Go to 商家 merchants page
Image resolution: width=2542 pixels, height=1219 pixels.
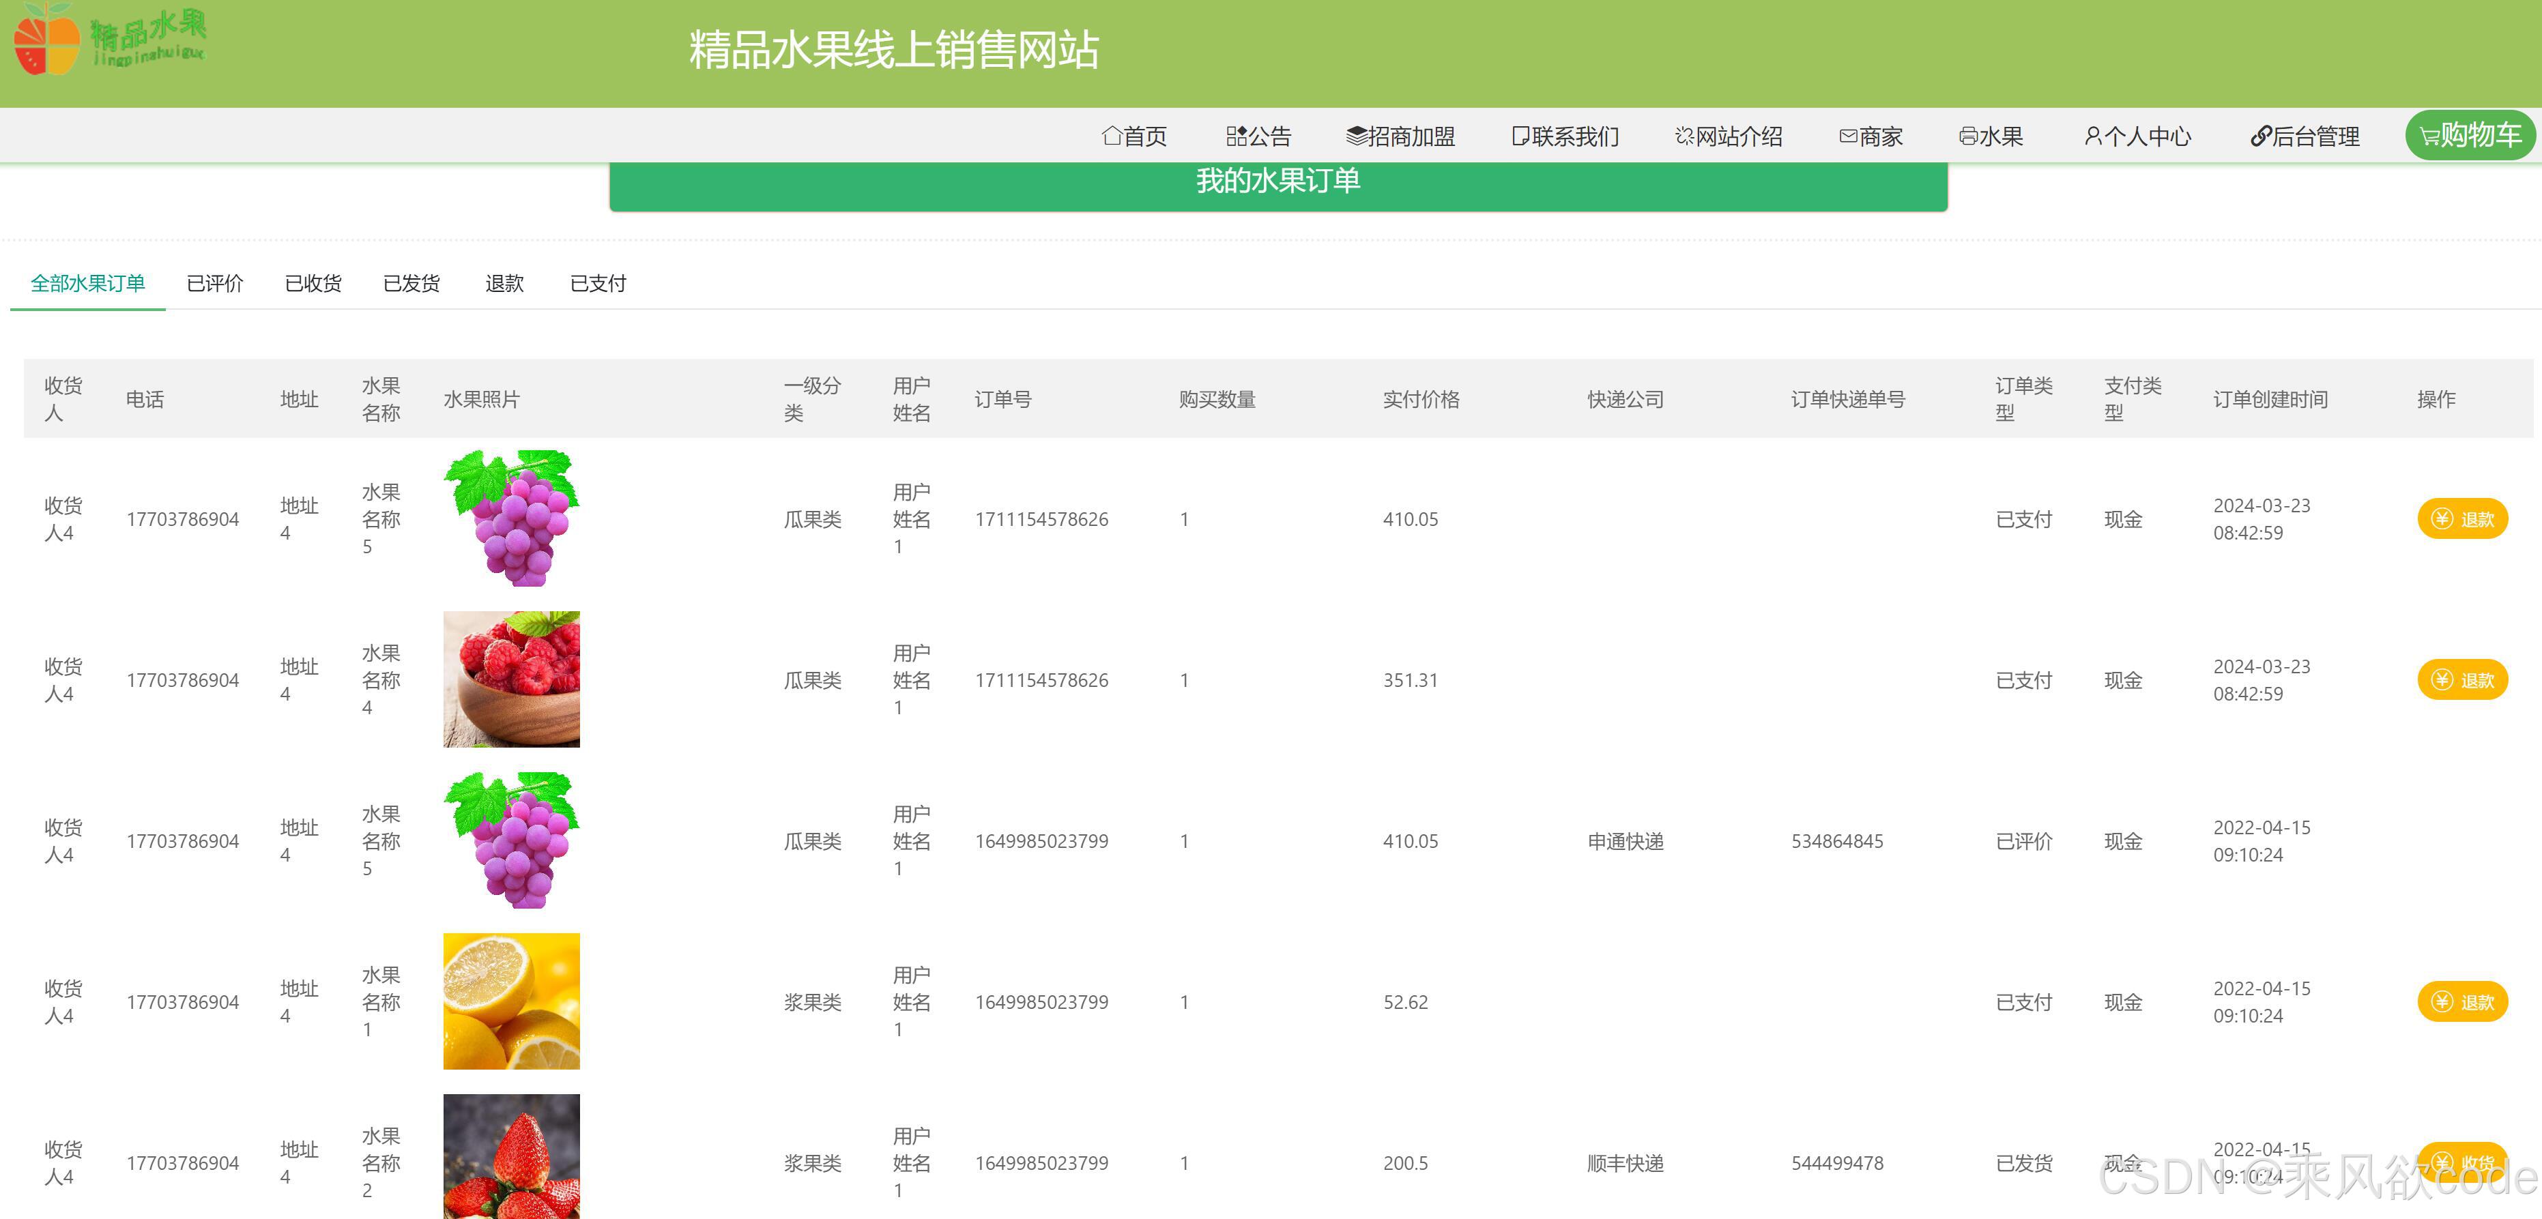click(1871, 136)
